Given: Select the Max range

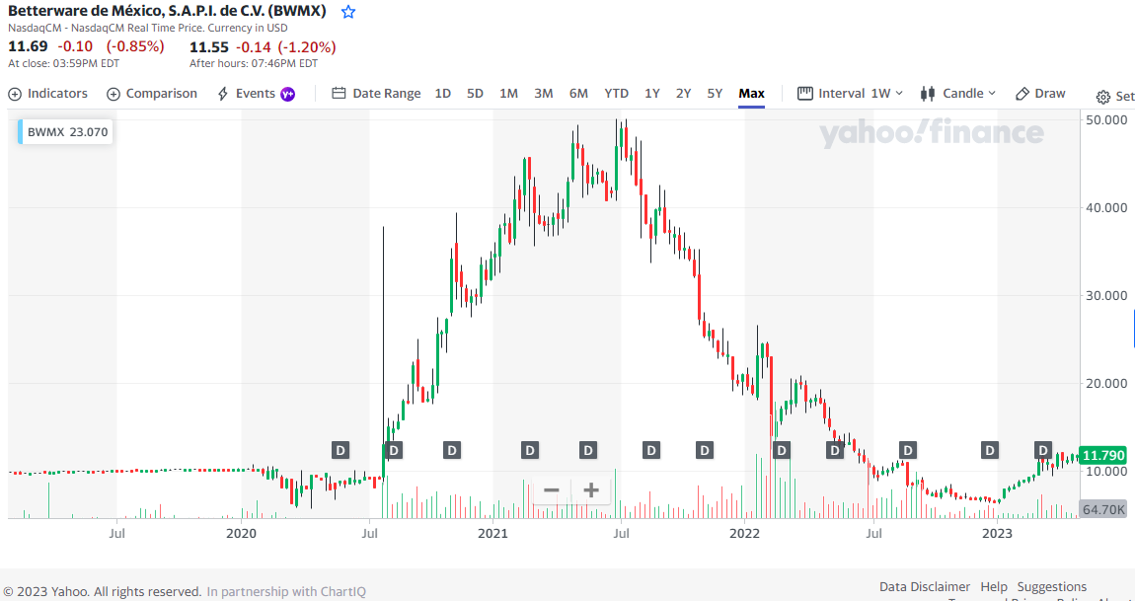Looking at the screenshot, I should coord(751,94).
